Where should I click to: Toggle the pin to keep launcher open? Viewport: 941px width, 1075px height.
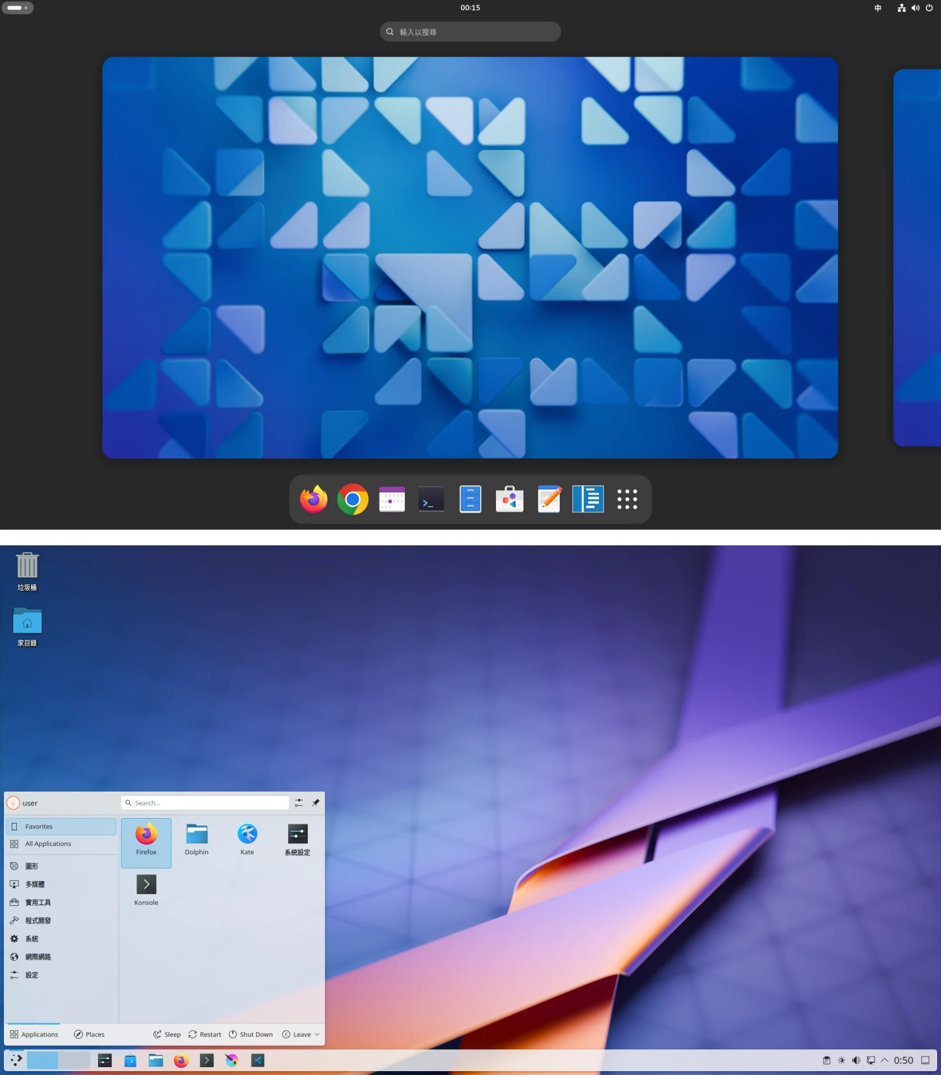coord(316,803)
